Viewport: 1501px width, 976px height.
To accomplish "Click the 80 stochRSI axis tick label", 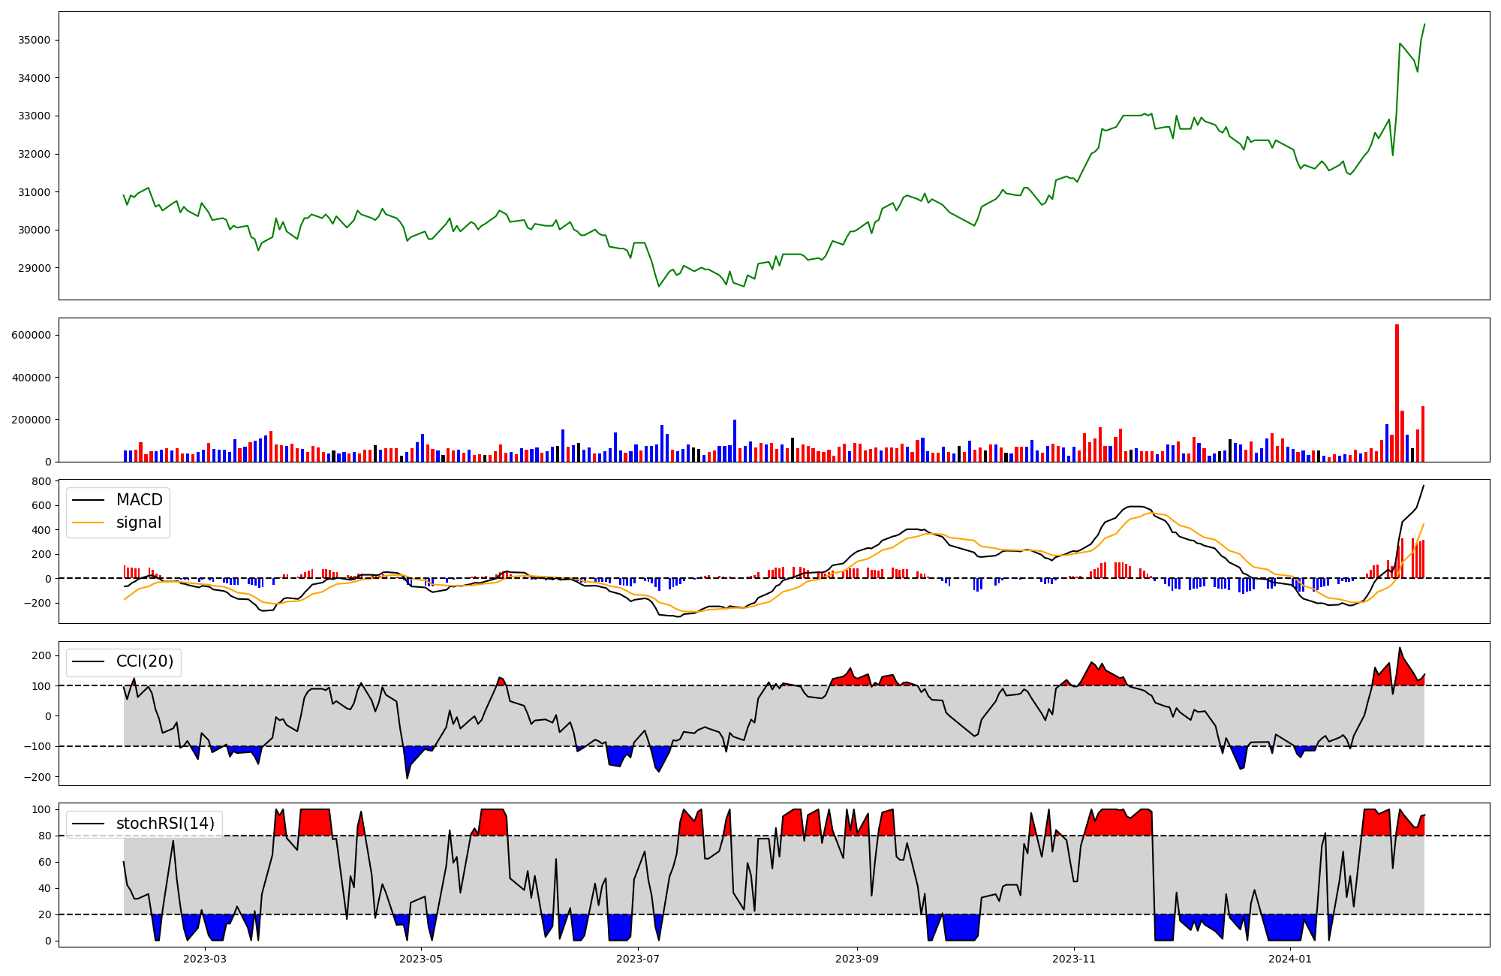I will (x=44, y=836).
